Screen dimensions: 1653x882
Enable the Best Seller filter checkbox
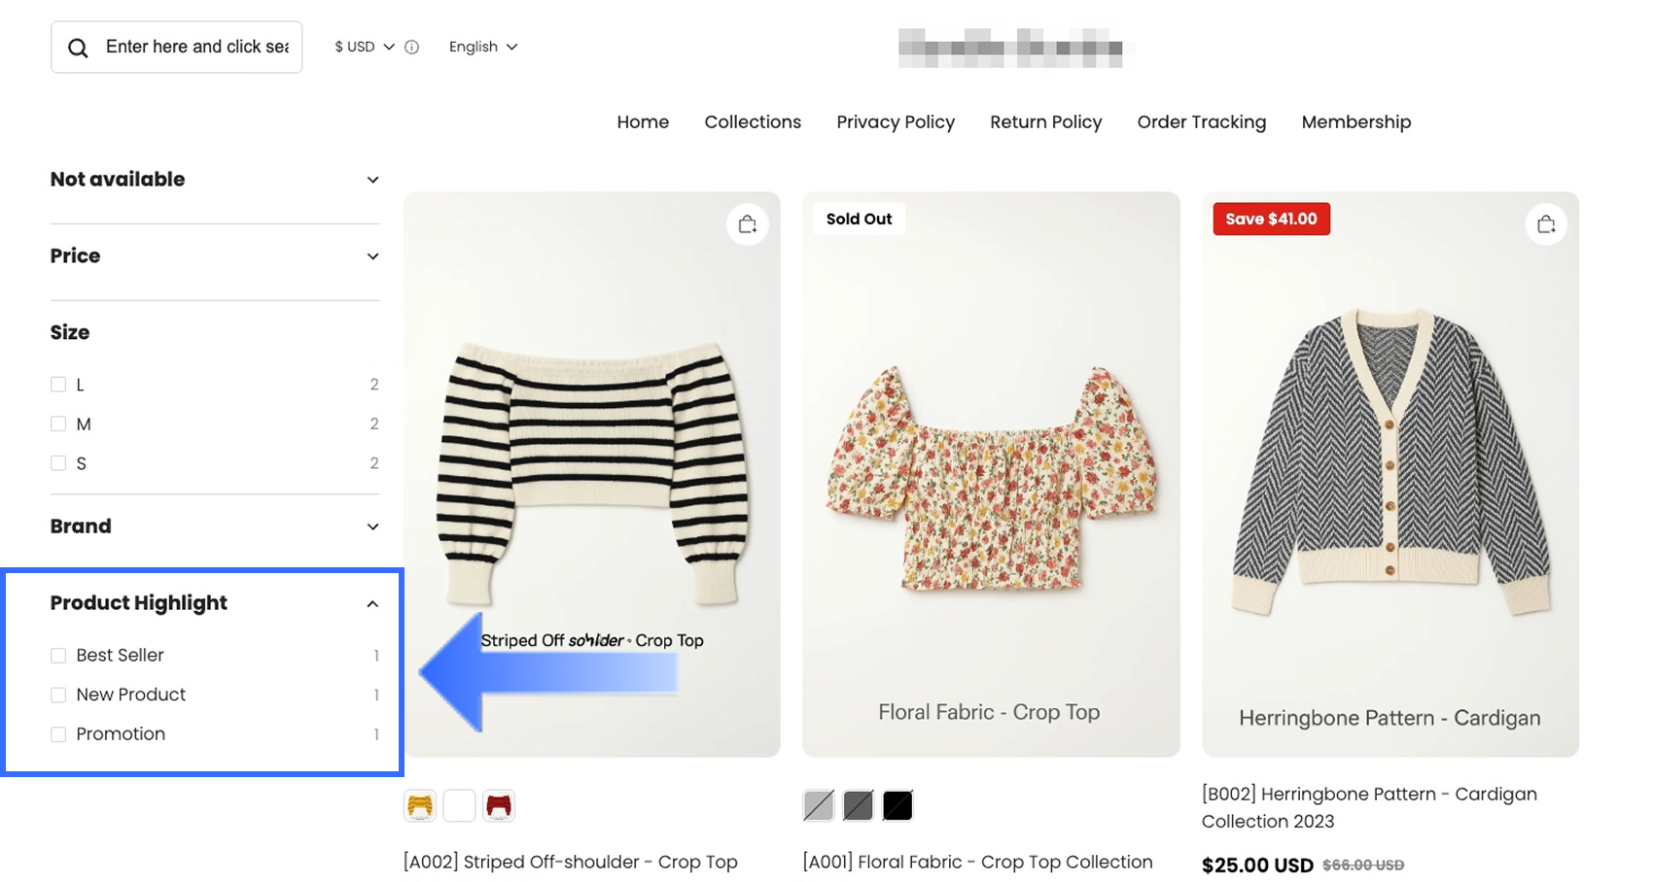[58, 656]
